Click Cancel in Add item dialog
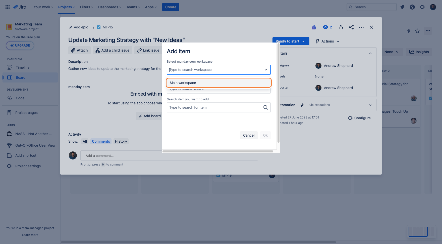The width and height of the screenshot is (442, 244). point(249,135)
